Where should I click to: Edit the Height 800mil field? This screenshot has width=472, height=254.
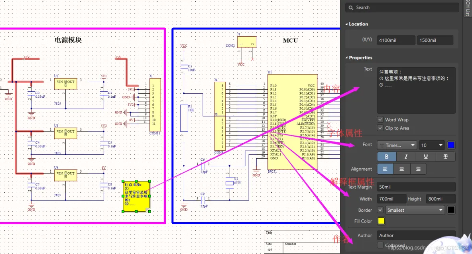coord(441,199)
